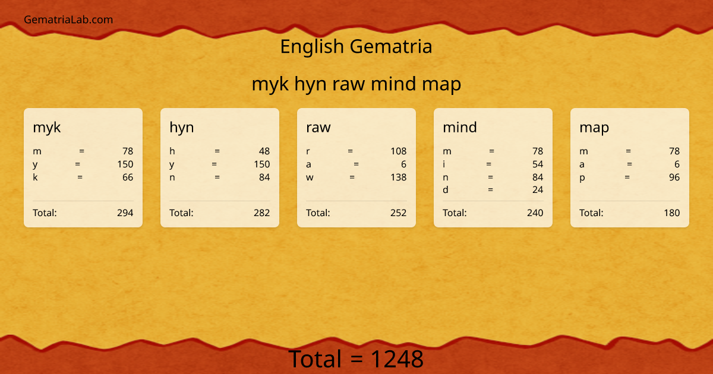Select value 78 for m in myk card

pyautogui.click(x=128, y=151)
